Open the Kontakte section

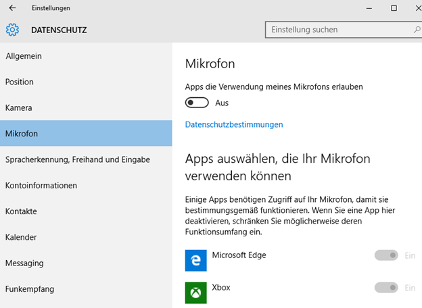tap(86, 211)
